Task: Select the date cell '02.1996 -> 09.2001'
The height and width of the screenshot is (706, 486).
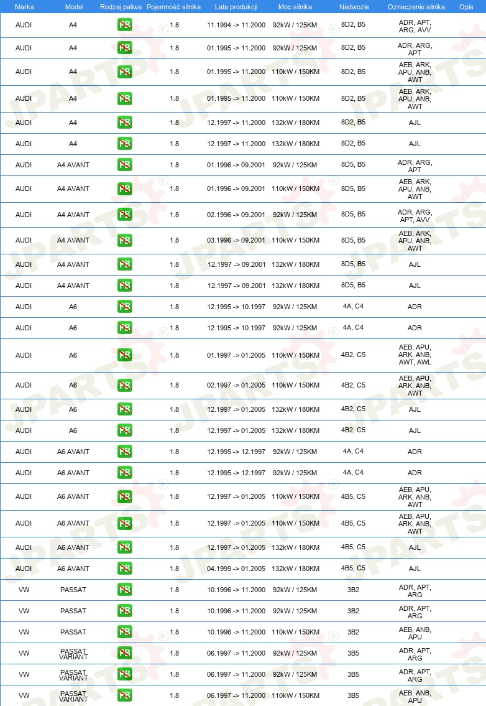Action: point(236,215)
